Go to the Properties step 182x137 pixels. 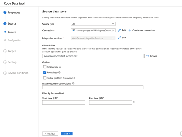[x=14, y=12]
